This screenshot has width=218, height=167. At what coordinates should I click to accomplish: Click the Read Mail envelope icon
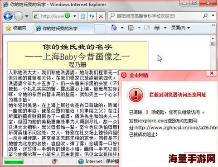(147, 28)
